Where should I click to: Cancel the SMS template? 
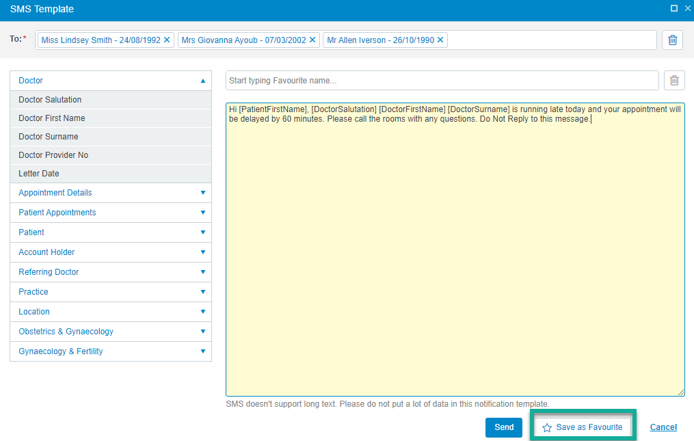click(663, 427)
